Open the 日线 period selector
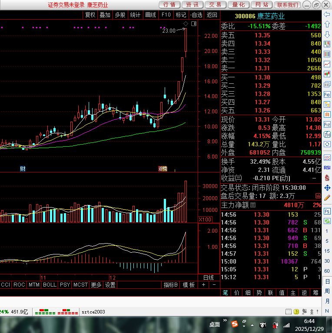 [x=209, y=277]
